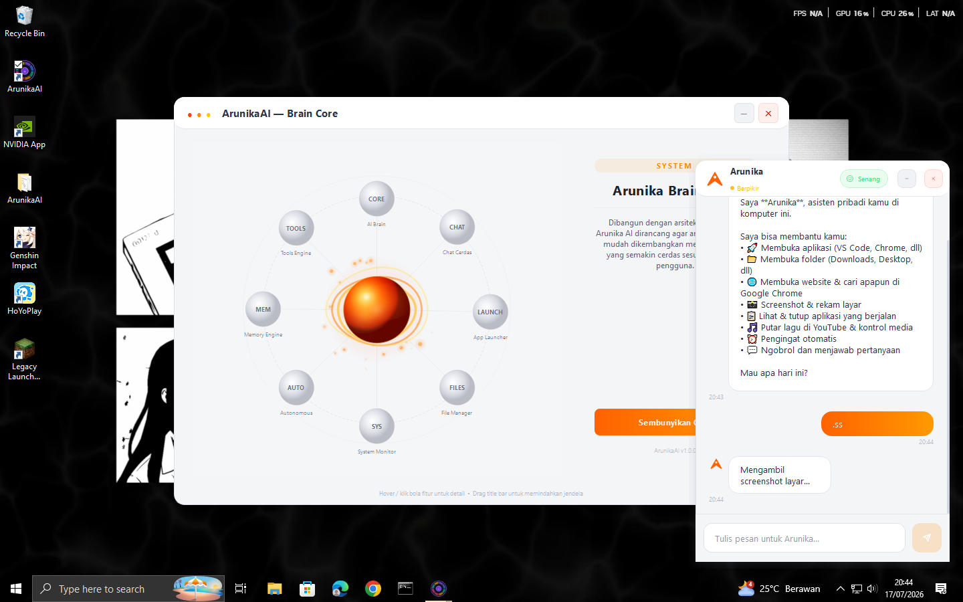Select the Recycle Bin desktop icon
This screenshot has height=602, width=963.
pyautogui.click(x=25, y=22)
